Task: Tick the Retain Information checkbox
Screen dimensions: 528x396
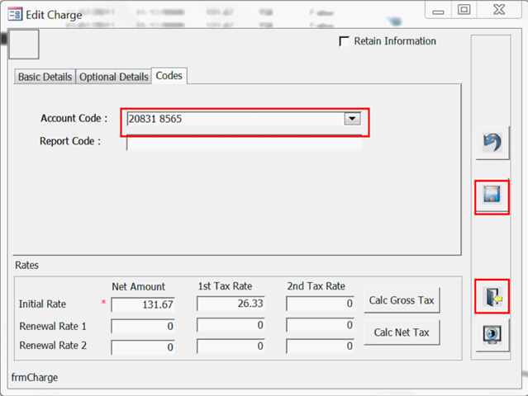Action: point(345,42)
